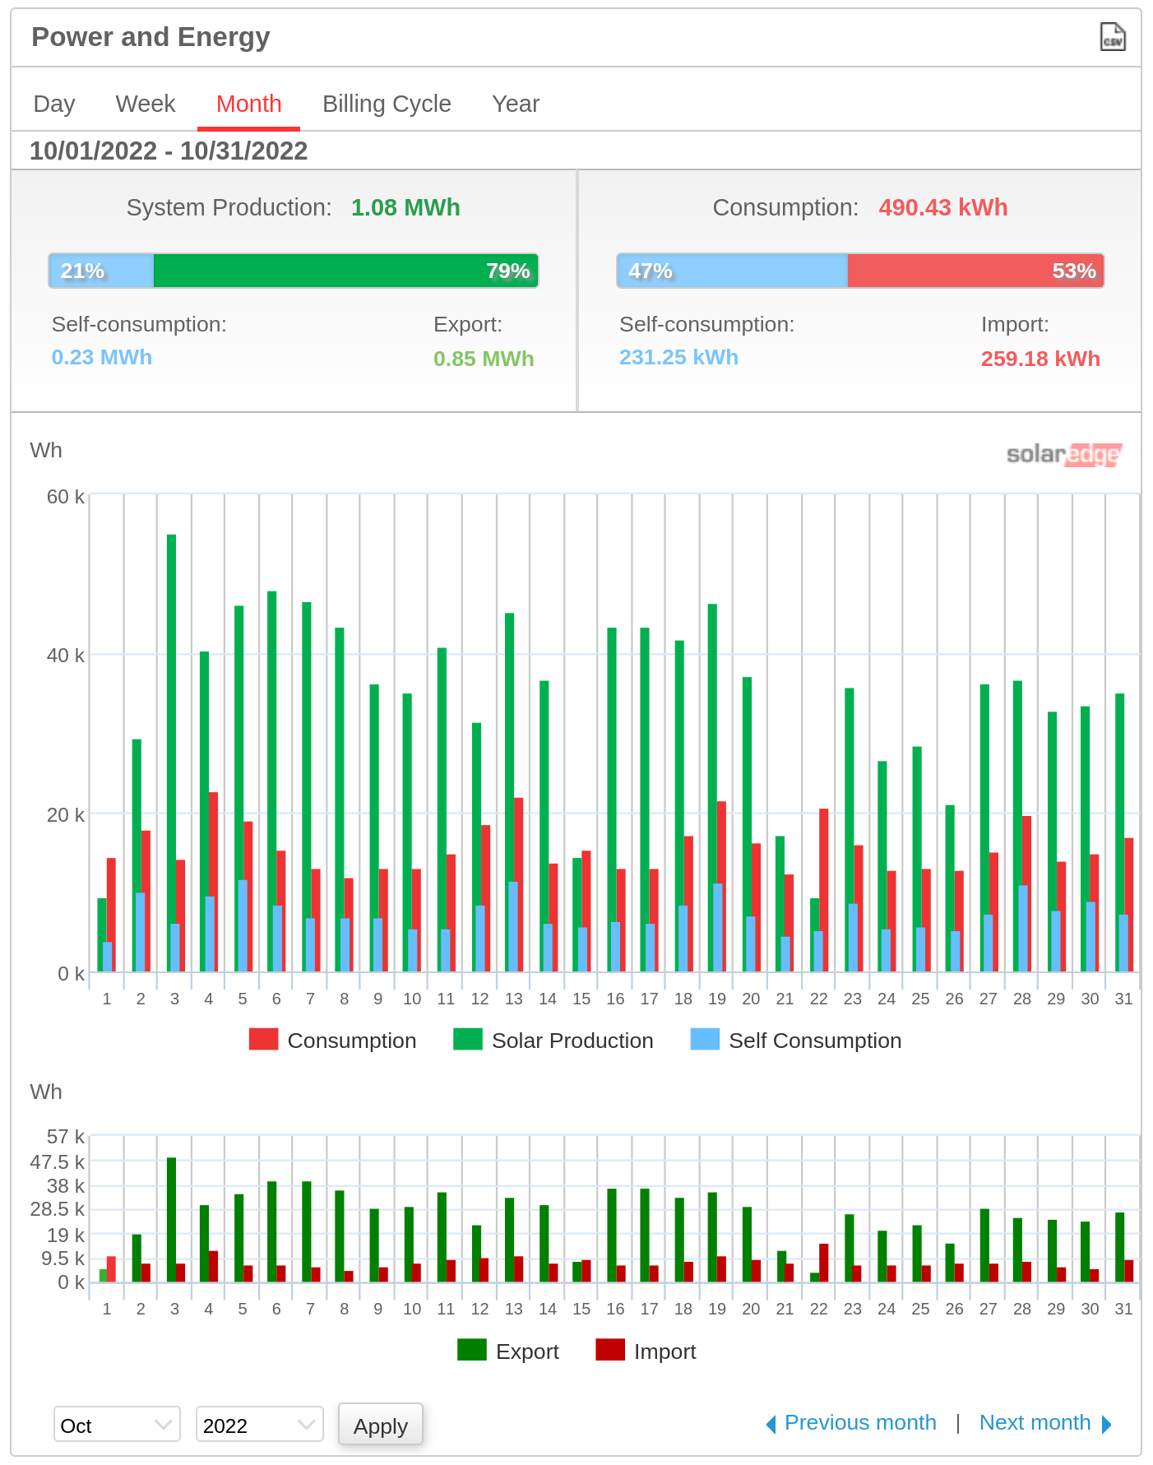
Task: Export data with the CSV file icon
Action: tap(1112, 37)
